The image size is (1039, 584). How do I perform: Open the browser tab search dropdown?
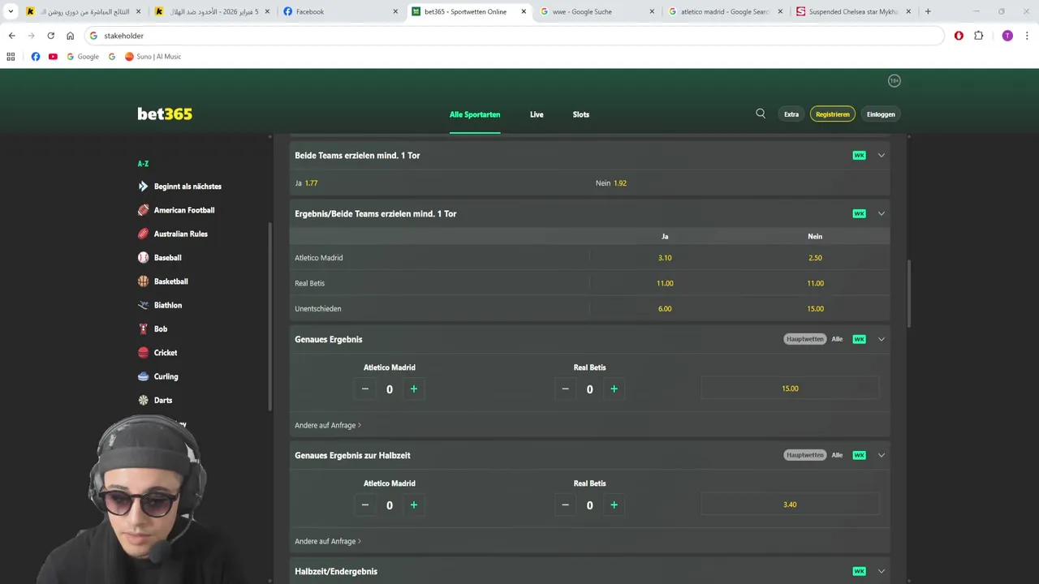(x=11, y=11)
